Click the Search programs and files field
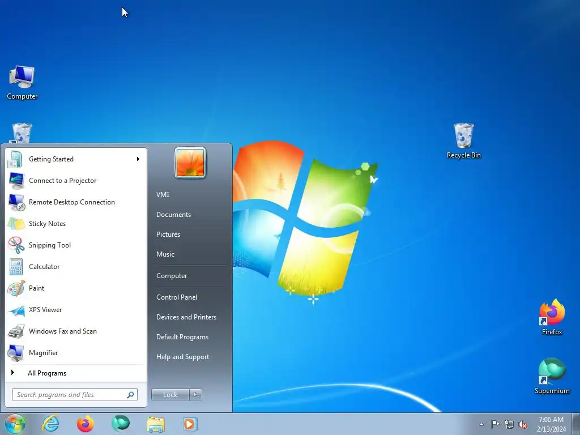The image size is (580, 435). (x=74, y=395)
